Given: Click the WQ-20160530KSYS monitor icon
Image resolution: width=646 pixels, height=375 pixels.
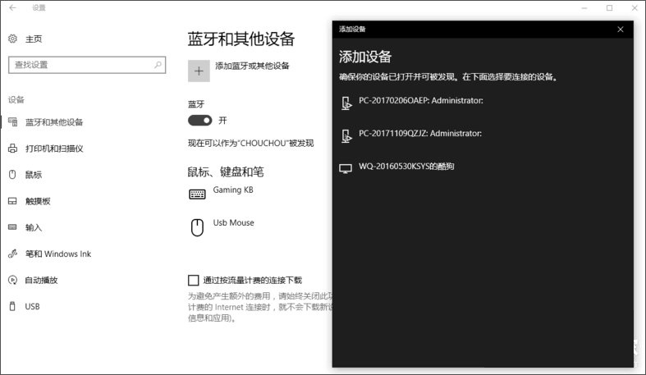Looking at the screenshot, I should coord(346,167).
